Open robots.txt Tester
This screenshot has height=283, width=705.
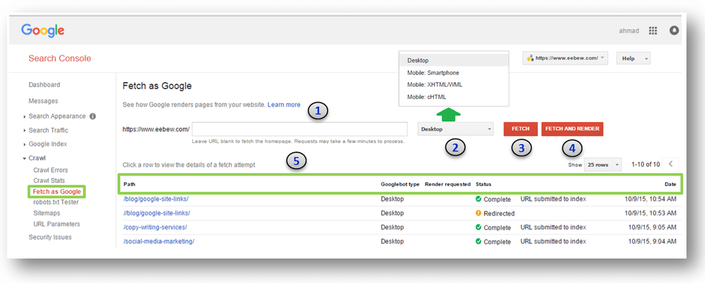click(x=56, y=202)
